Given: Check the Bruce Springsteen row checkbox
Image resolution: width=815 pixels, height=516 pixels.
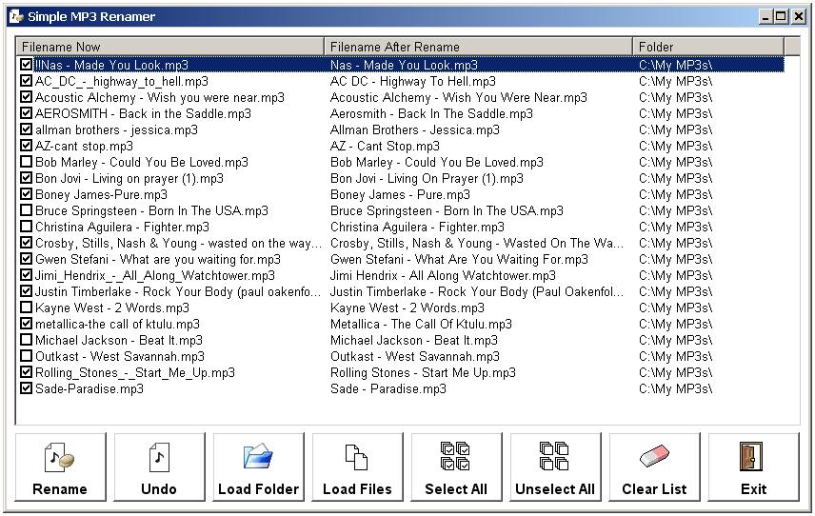Looking at the screenshot, I should tap(26, 210).
